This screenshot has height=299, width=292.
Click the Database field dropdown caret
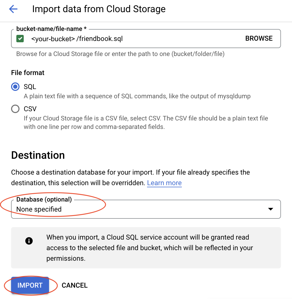tap(270, 209)
